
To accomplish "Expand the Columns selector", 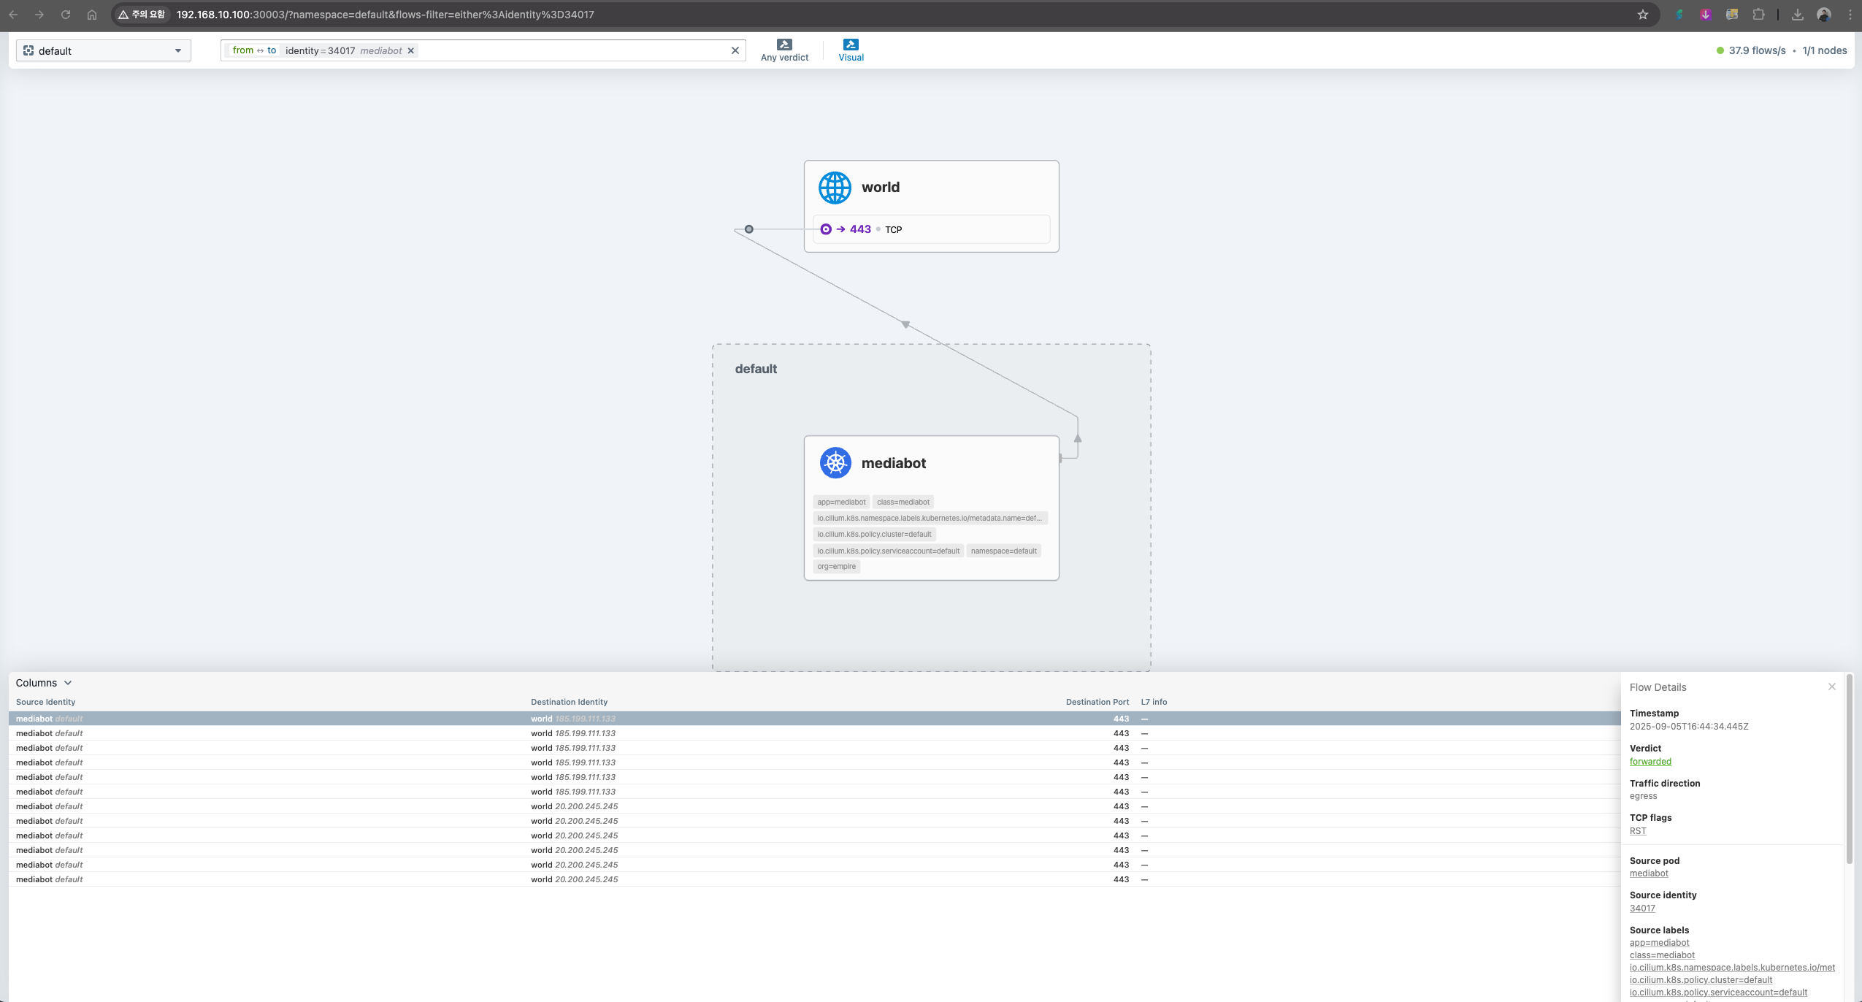I will coord(44,683).
